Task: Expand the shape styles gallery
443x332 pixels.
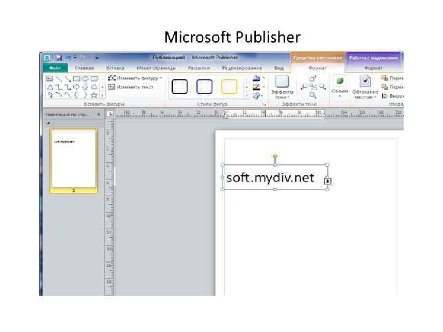Action: [247, 96]
